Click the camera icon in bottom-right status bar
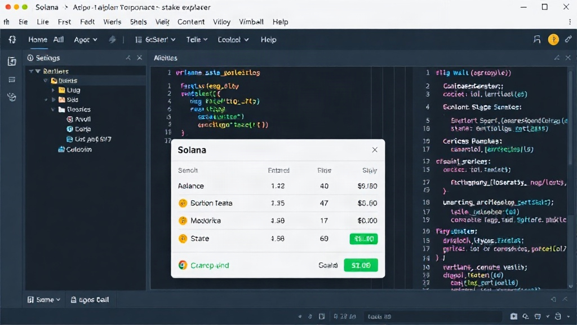577x325 pixels. 514,317
